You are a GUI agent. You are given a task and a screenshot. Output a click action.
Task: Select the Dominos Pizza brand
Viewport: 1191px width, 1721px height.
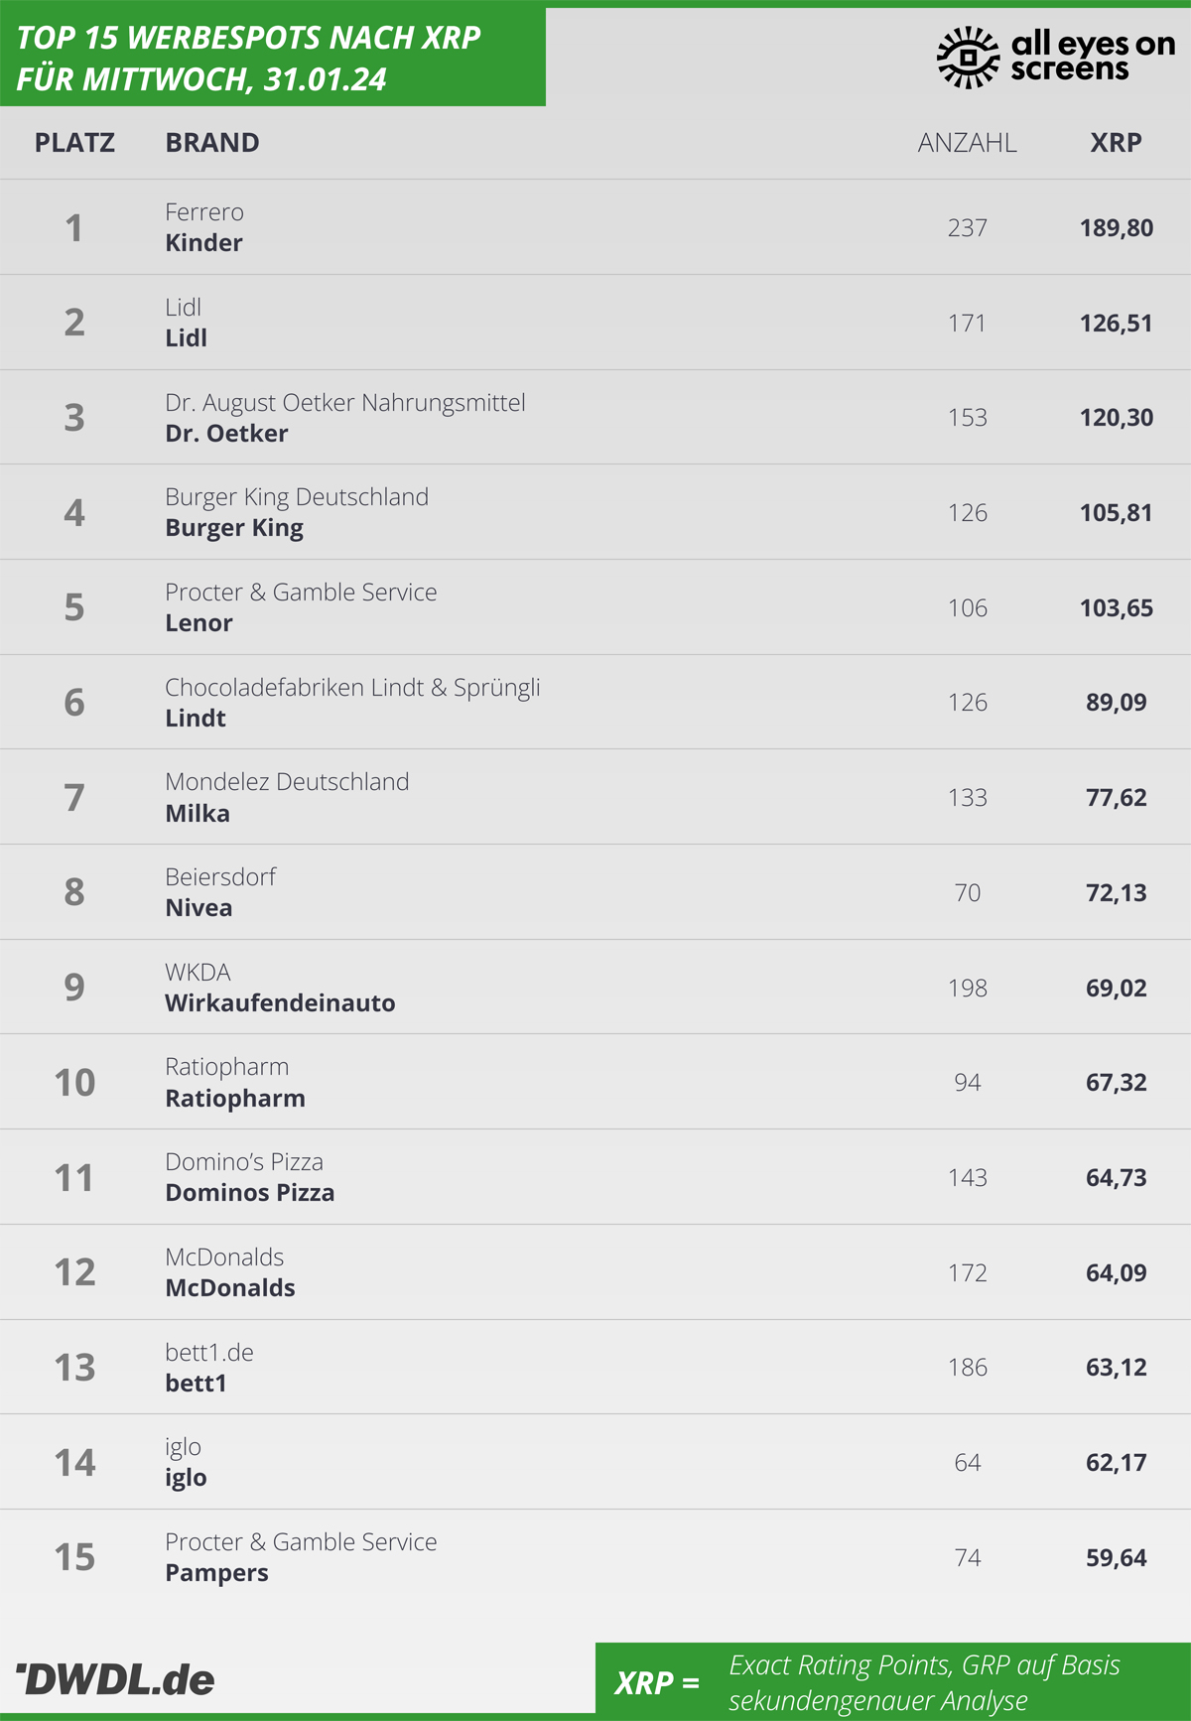click(250, 1193)
